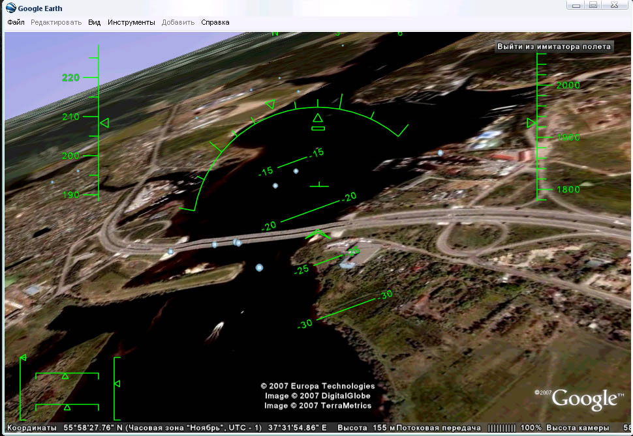The width and height of the screenshot is (633, 436).
Task: Click the 100% streaming value
Action: [531, 428]
